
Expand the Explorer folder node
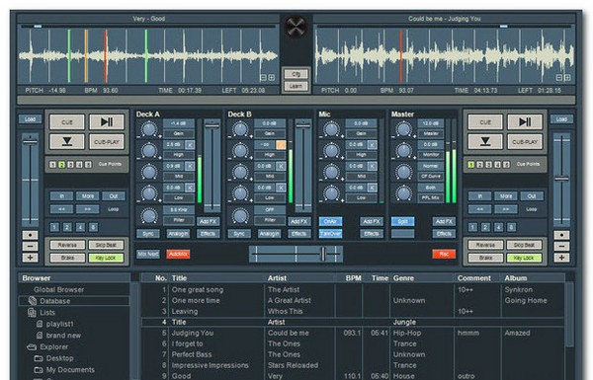(x=32, y=346)
